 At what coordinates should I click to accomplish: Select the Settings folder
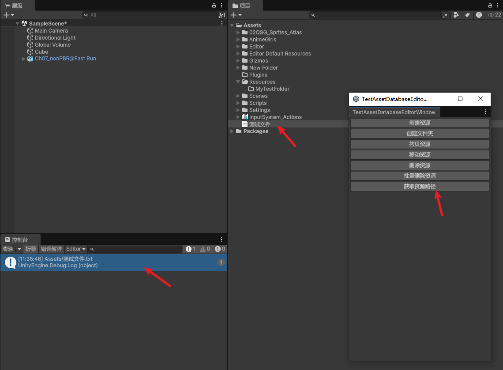click(259, 110)
